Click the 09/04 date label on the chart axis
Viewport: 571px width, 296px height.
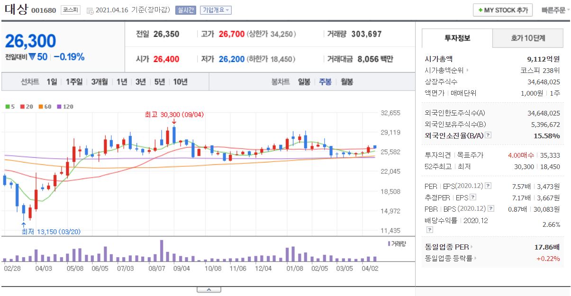(182, 268)
